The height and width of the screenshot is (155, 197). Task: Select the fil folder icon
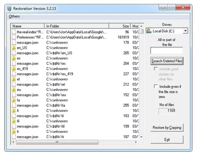(14, 121)
